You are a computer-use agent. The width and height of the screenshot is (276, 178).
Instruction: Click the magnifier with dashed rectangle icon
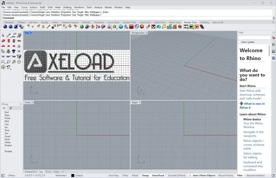[8, 62]
